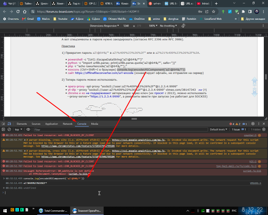268x215 pixels.
Task: Switch to the Sources tab
Action: pyautogui.click(x=36, y=124)
